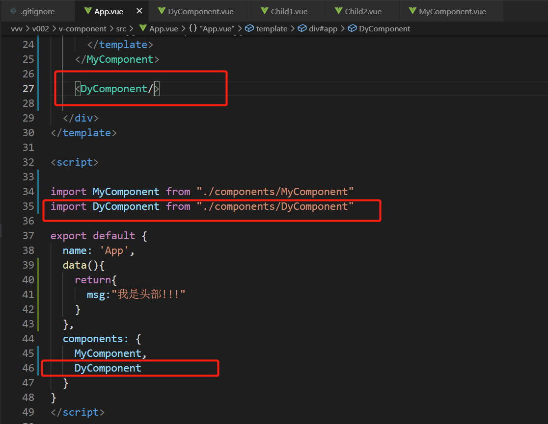Image resolution: width=548 pixels, height=424 pixels.
Task: Open the DyComponent breadcrumb segment
Action: 384,28
